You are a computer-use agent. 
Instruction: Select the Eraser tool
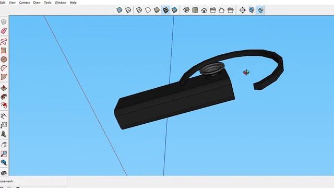click(4, 31)
